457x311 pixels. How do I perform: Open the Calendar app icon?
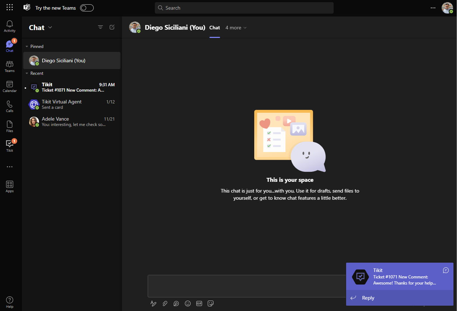(x=10, y=86)
